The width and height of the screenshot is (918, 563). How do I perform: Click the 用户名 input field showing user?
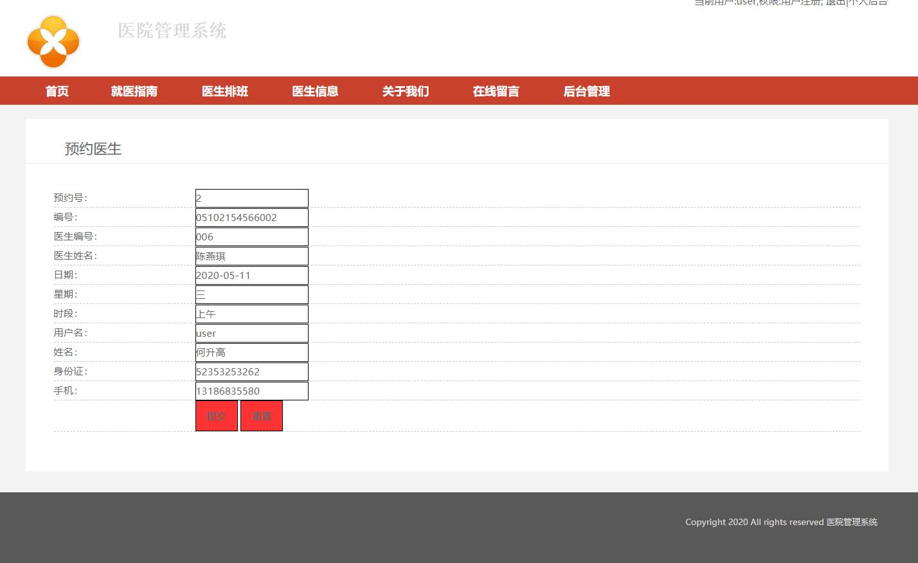[x=251, y=332]
